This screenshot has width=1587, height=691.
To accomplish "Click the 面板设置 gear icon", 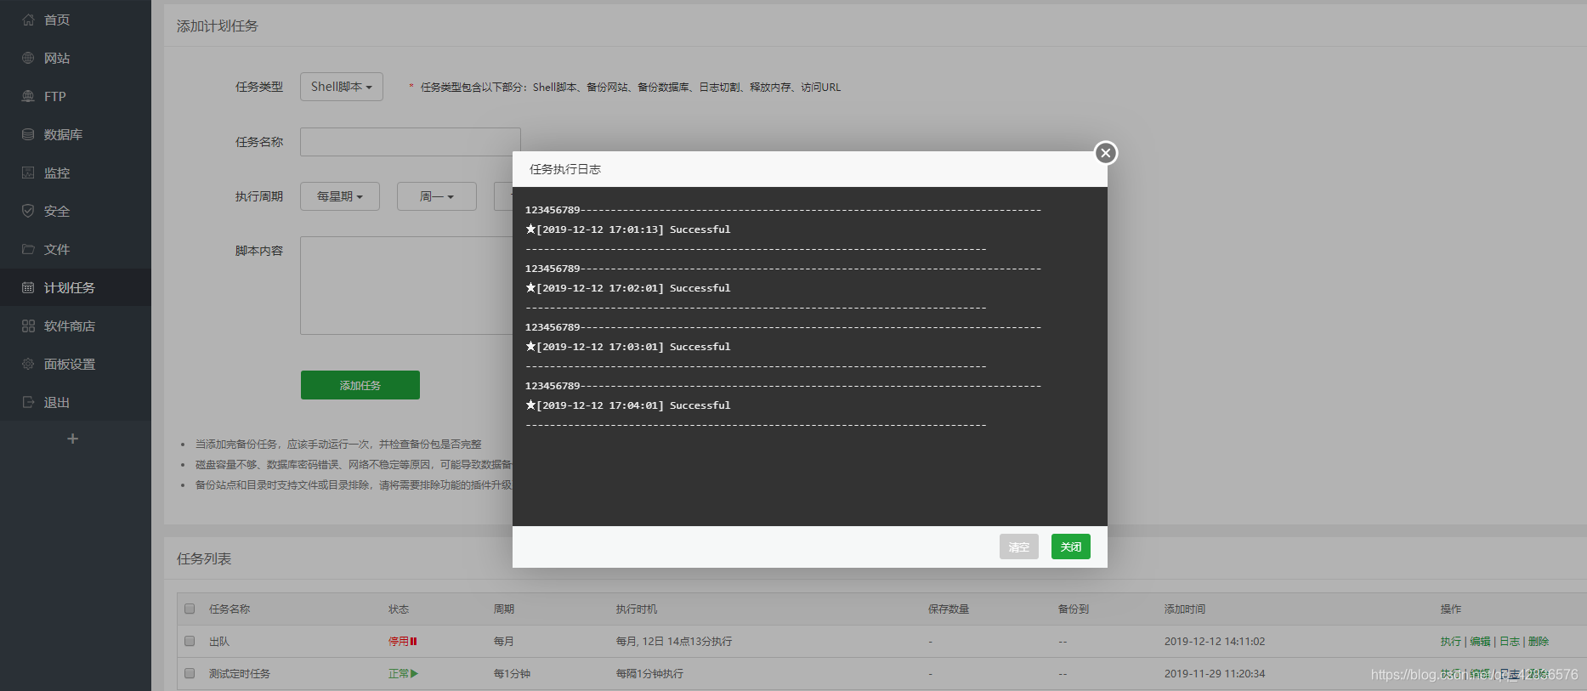I will [x=28, y=364].
